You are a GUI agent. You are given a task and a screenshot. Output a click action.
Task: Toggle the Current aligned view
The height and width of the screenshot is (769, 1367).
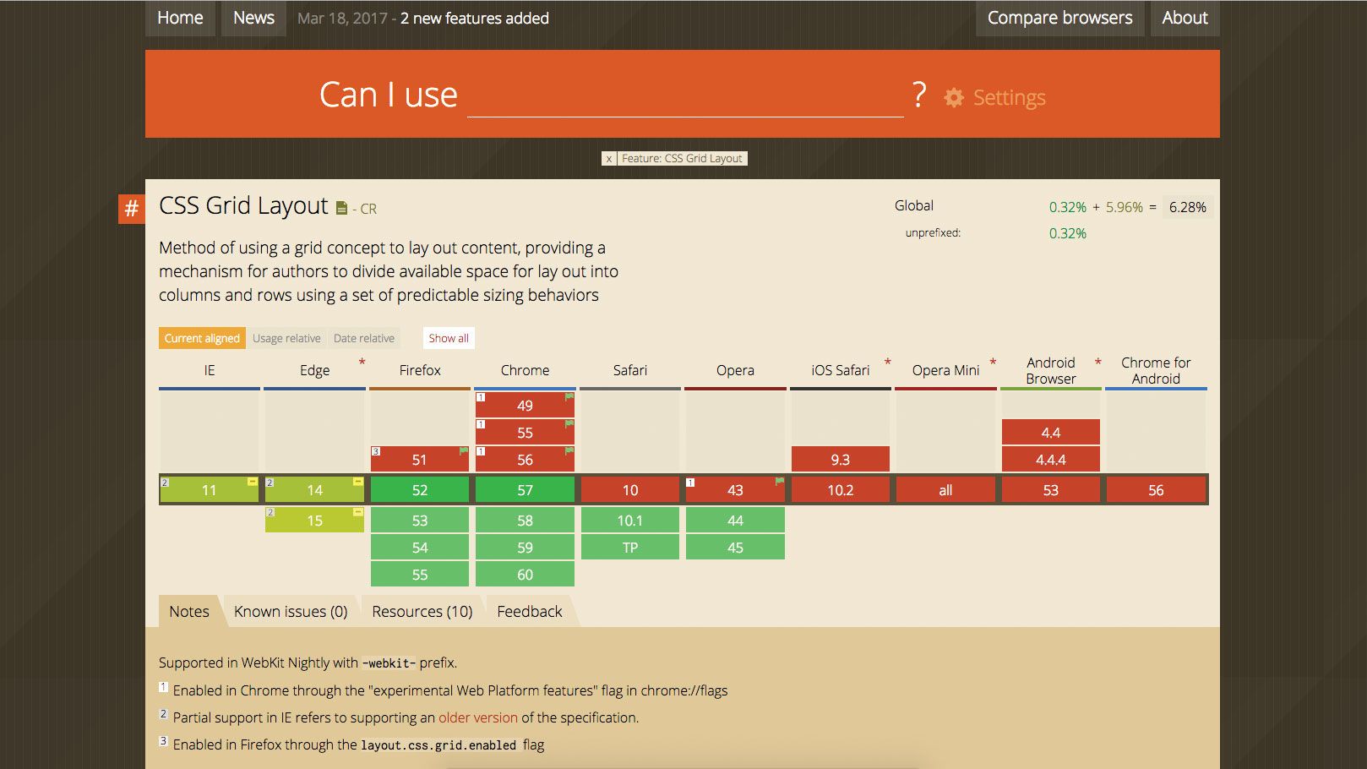(202, 338)
